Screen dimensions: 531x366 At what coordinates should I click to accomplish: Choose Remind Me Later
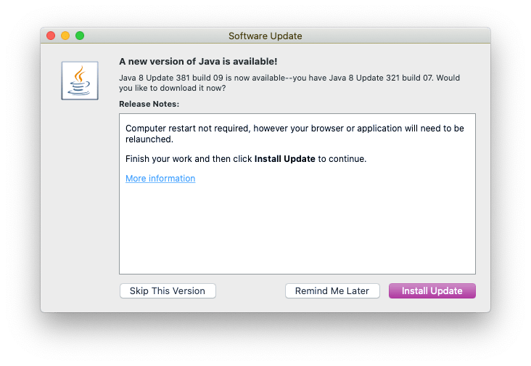point(332,290)
